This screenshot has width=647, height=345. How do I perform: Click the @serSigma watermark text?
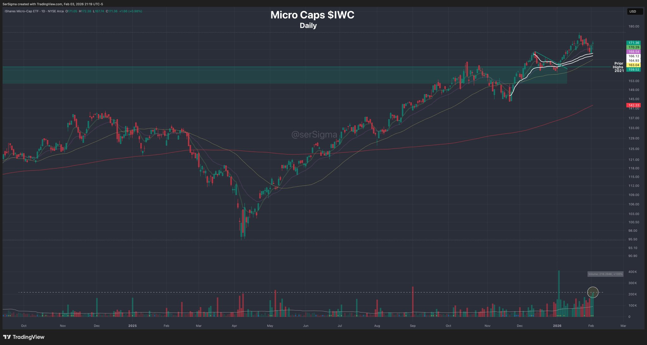click(314, 135)
